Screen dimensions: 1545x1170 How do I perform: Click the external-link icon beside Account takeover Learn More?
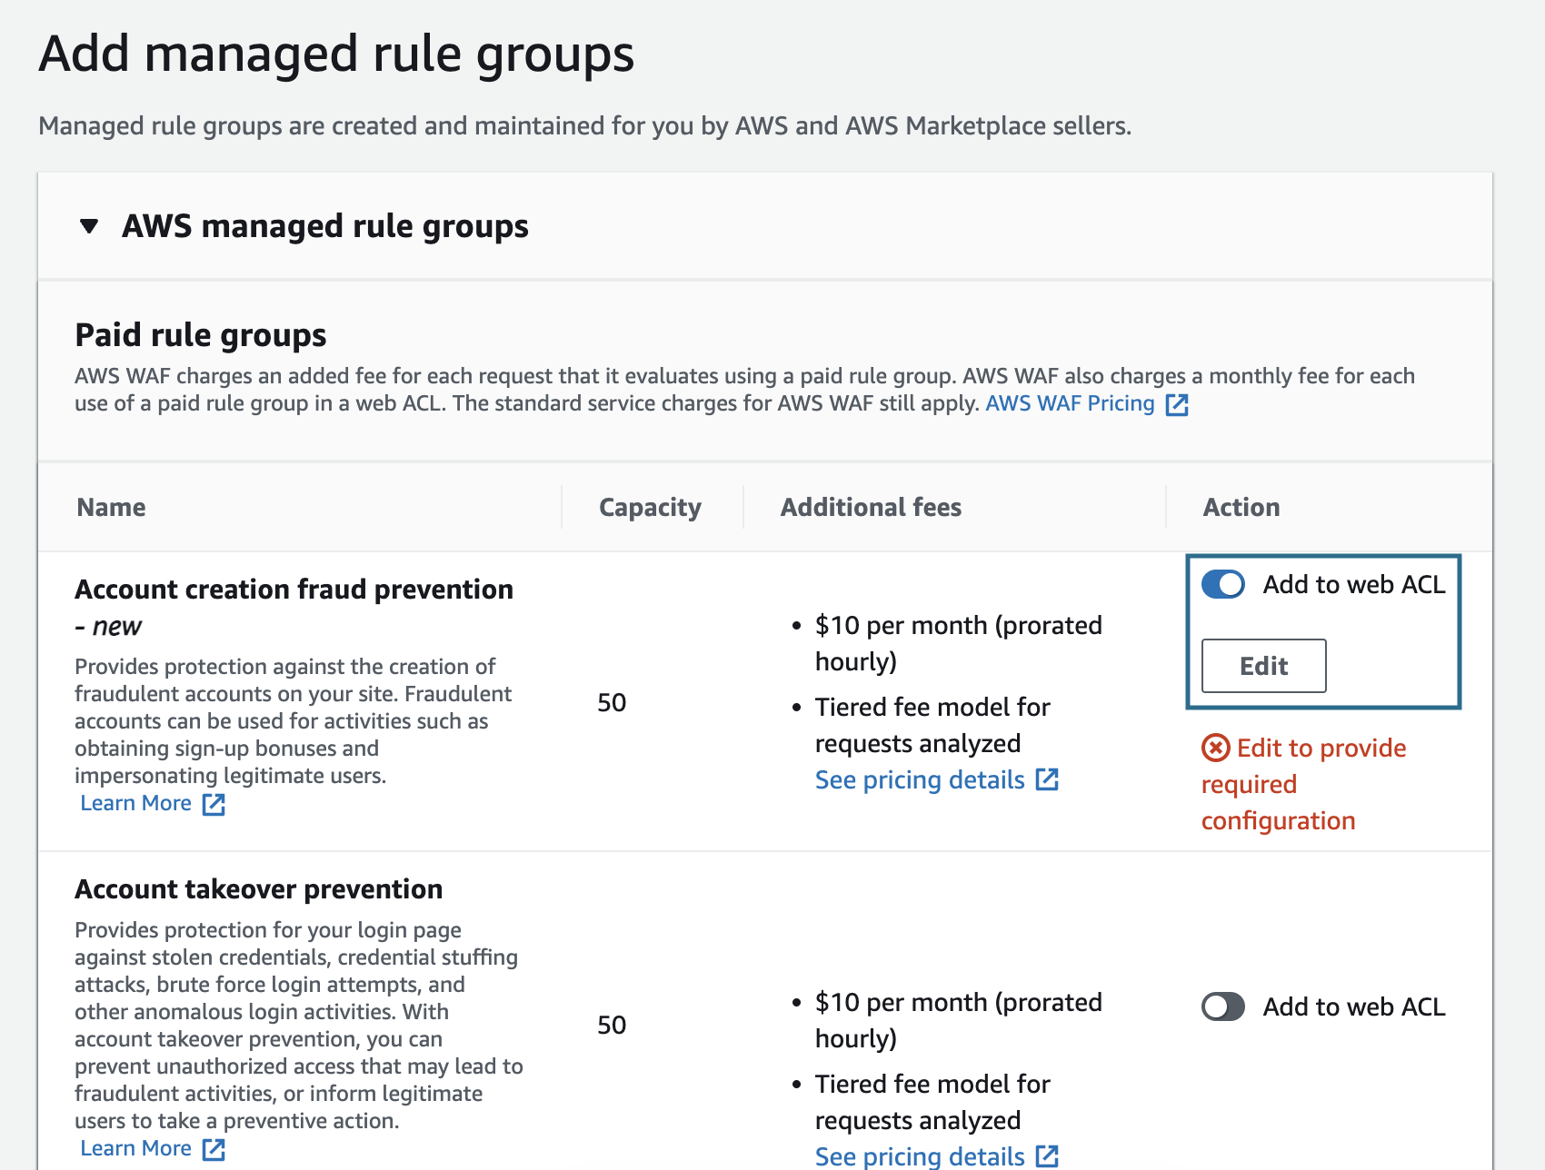click(x=214, y=1149)
